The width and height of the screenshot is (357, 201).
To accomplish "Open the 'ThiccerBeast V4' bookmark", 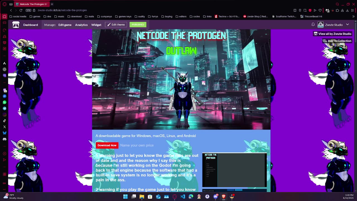I will (x=311, y=16).
